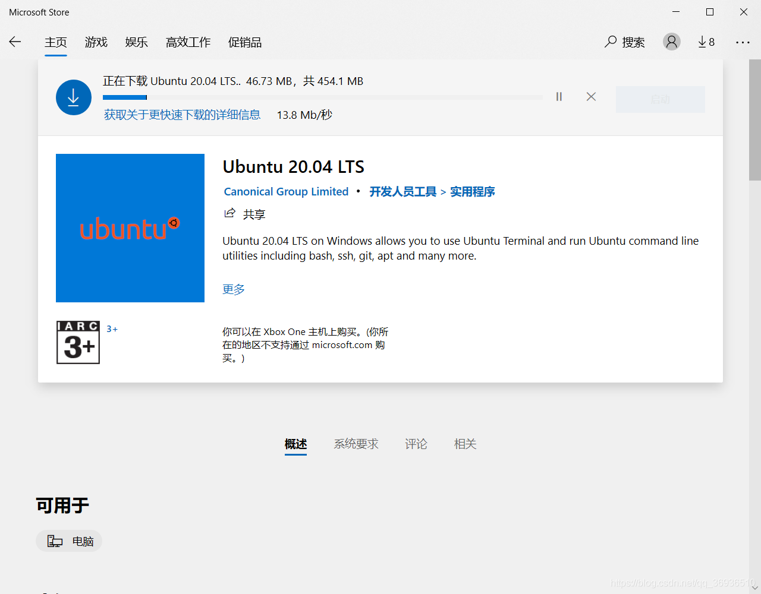This screenshot has width=761, height=594.
Task: Click the vertical scrollbar thumb
Action: click(x=755, y=120)
